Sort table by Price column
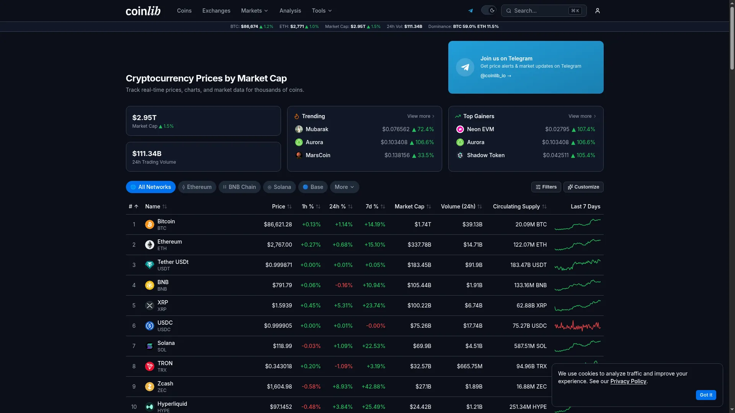735x413 pixels. coord(282,206)
